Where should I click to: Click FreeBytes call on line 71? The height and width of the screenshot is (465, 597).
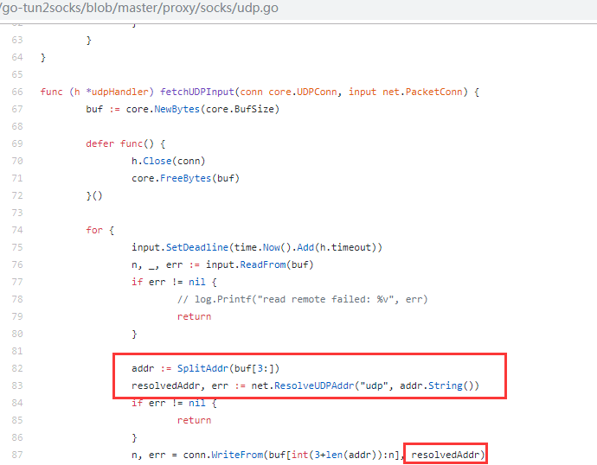(185, 178)
